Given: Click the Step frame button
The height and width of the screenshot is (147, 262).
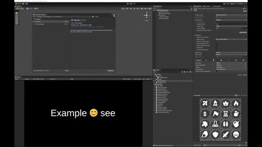Looking at the screenshot, I should point(134,4).
